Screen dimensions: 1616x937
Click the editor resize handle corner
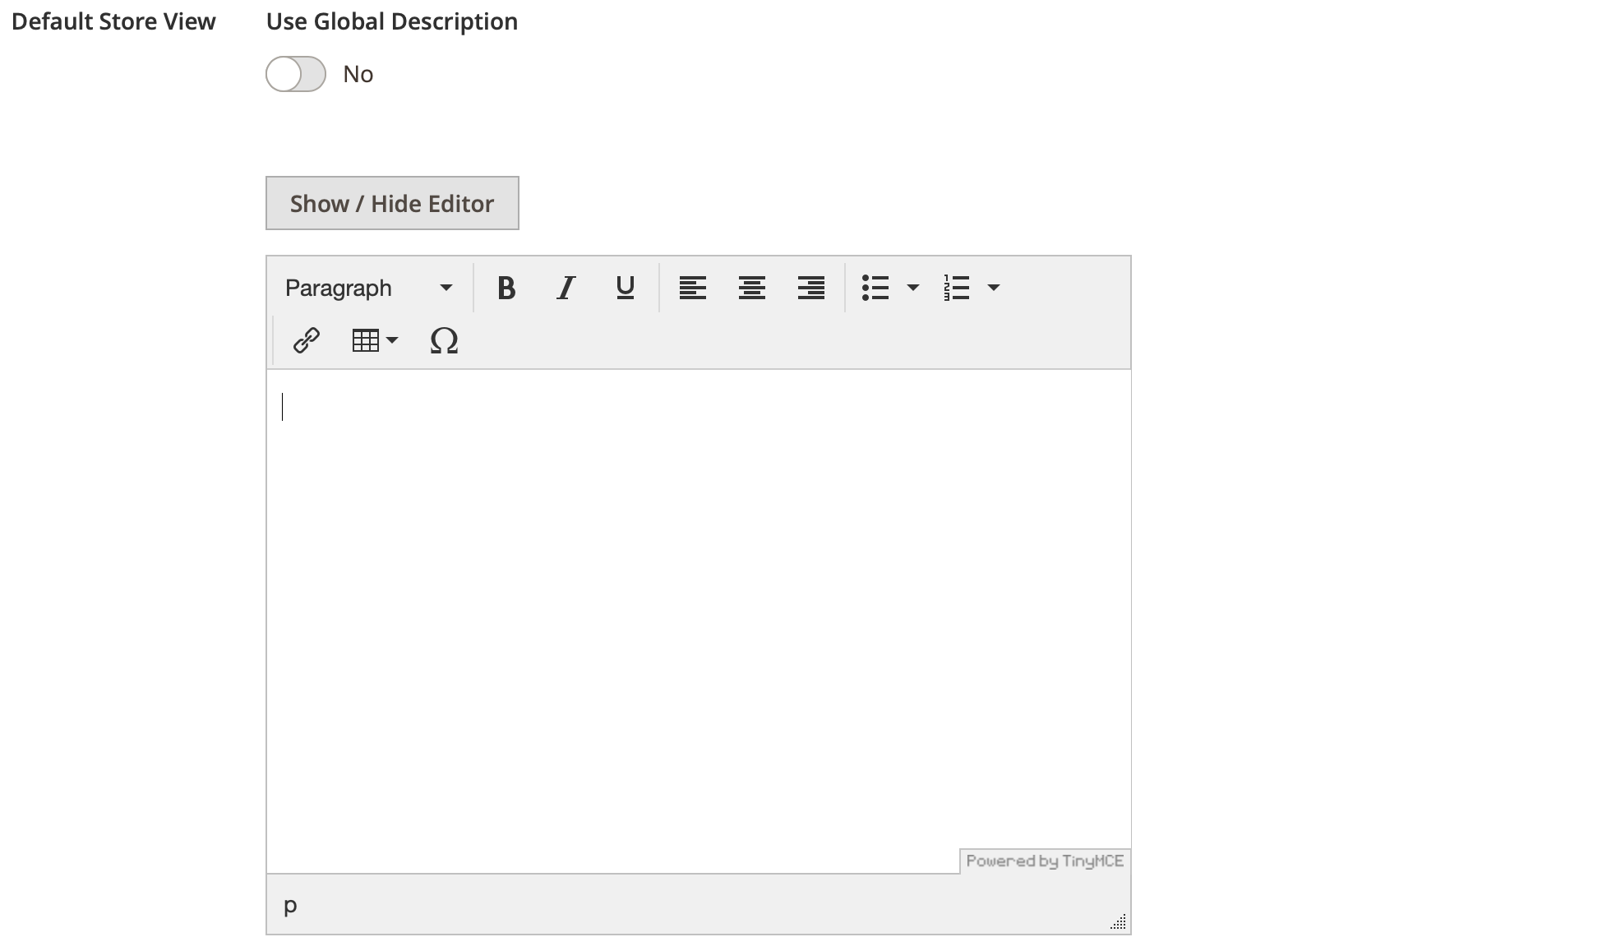click(1118, 921)
